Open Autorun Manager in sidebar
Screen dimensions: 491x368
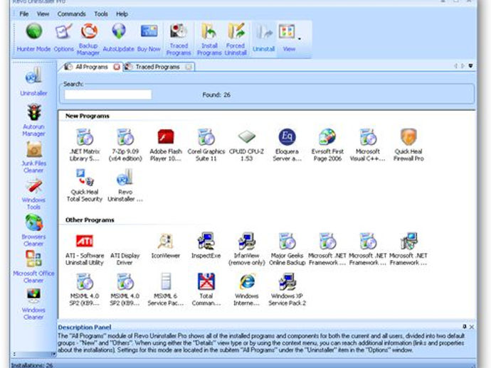[x=33, y=120]
